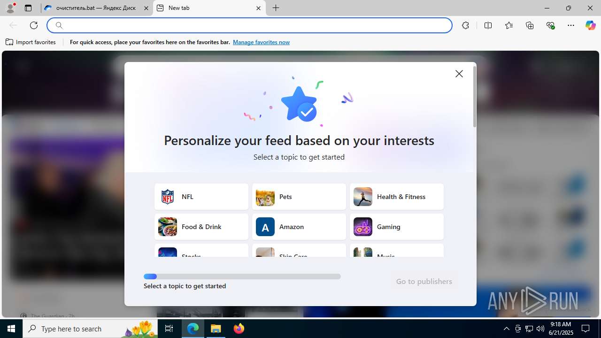This screenshot has width=601, height=338.
Task: Open the Extensions icon
Action: 465,25
